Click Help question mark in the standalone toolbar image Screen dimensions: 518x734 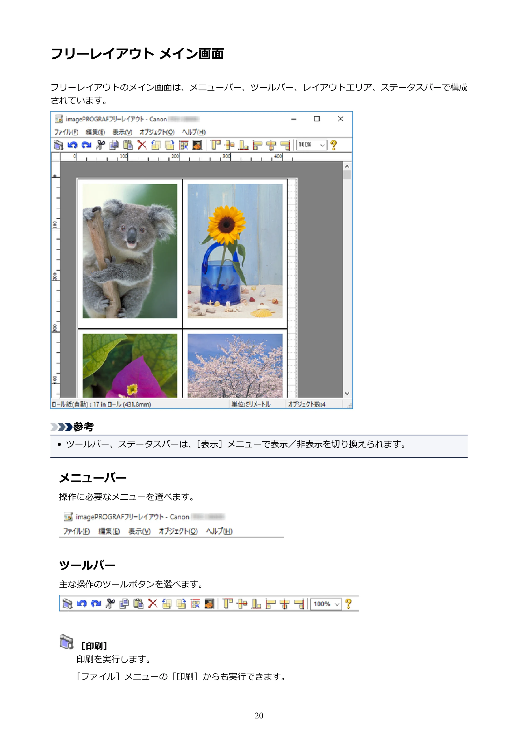(x=349, y=604)
